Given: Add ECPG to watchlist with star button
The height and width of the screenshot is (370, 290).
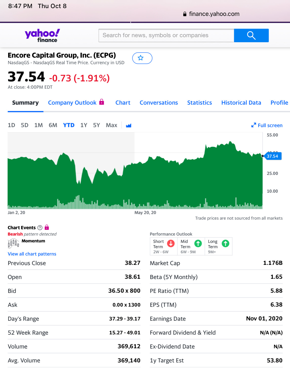Looking at the screenshot, I should pyautogui.click(x=142, y=58).
